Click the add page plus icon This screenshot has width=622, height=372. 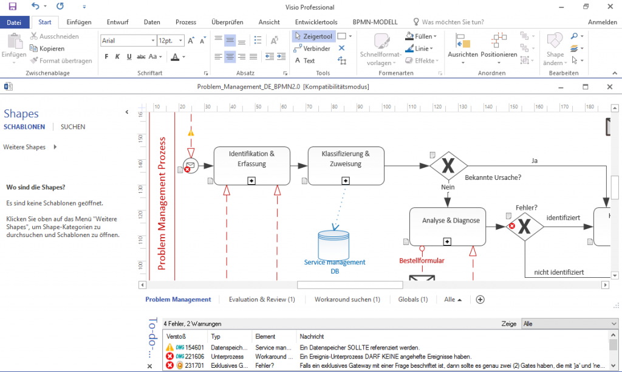[480, 299]
